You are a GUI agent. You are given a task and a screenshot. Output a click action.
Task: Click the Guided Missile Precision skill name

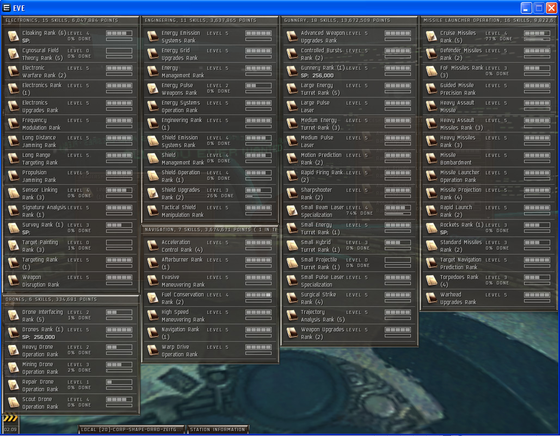click(458, 89)
